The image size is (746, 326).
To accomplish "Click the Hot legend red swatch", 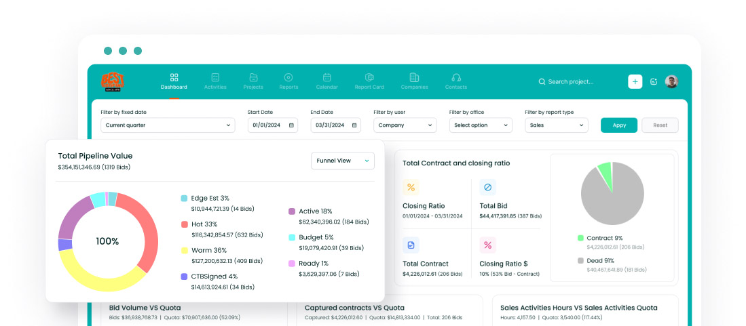I will coord(184,224).
